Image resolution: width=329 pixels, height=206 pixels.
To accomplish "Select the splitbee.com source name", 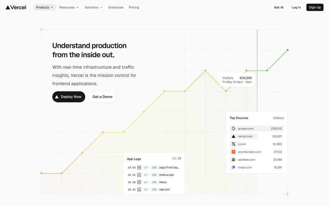I will [246, 159].
